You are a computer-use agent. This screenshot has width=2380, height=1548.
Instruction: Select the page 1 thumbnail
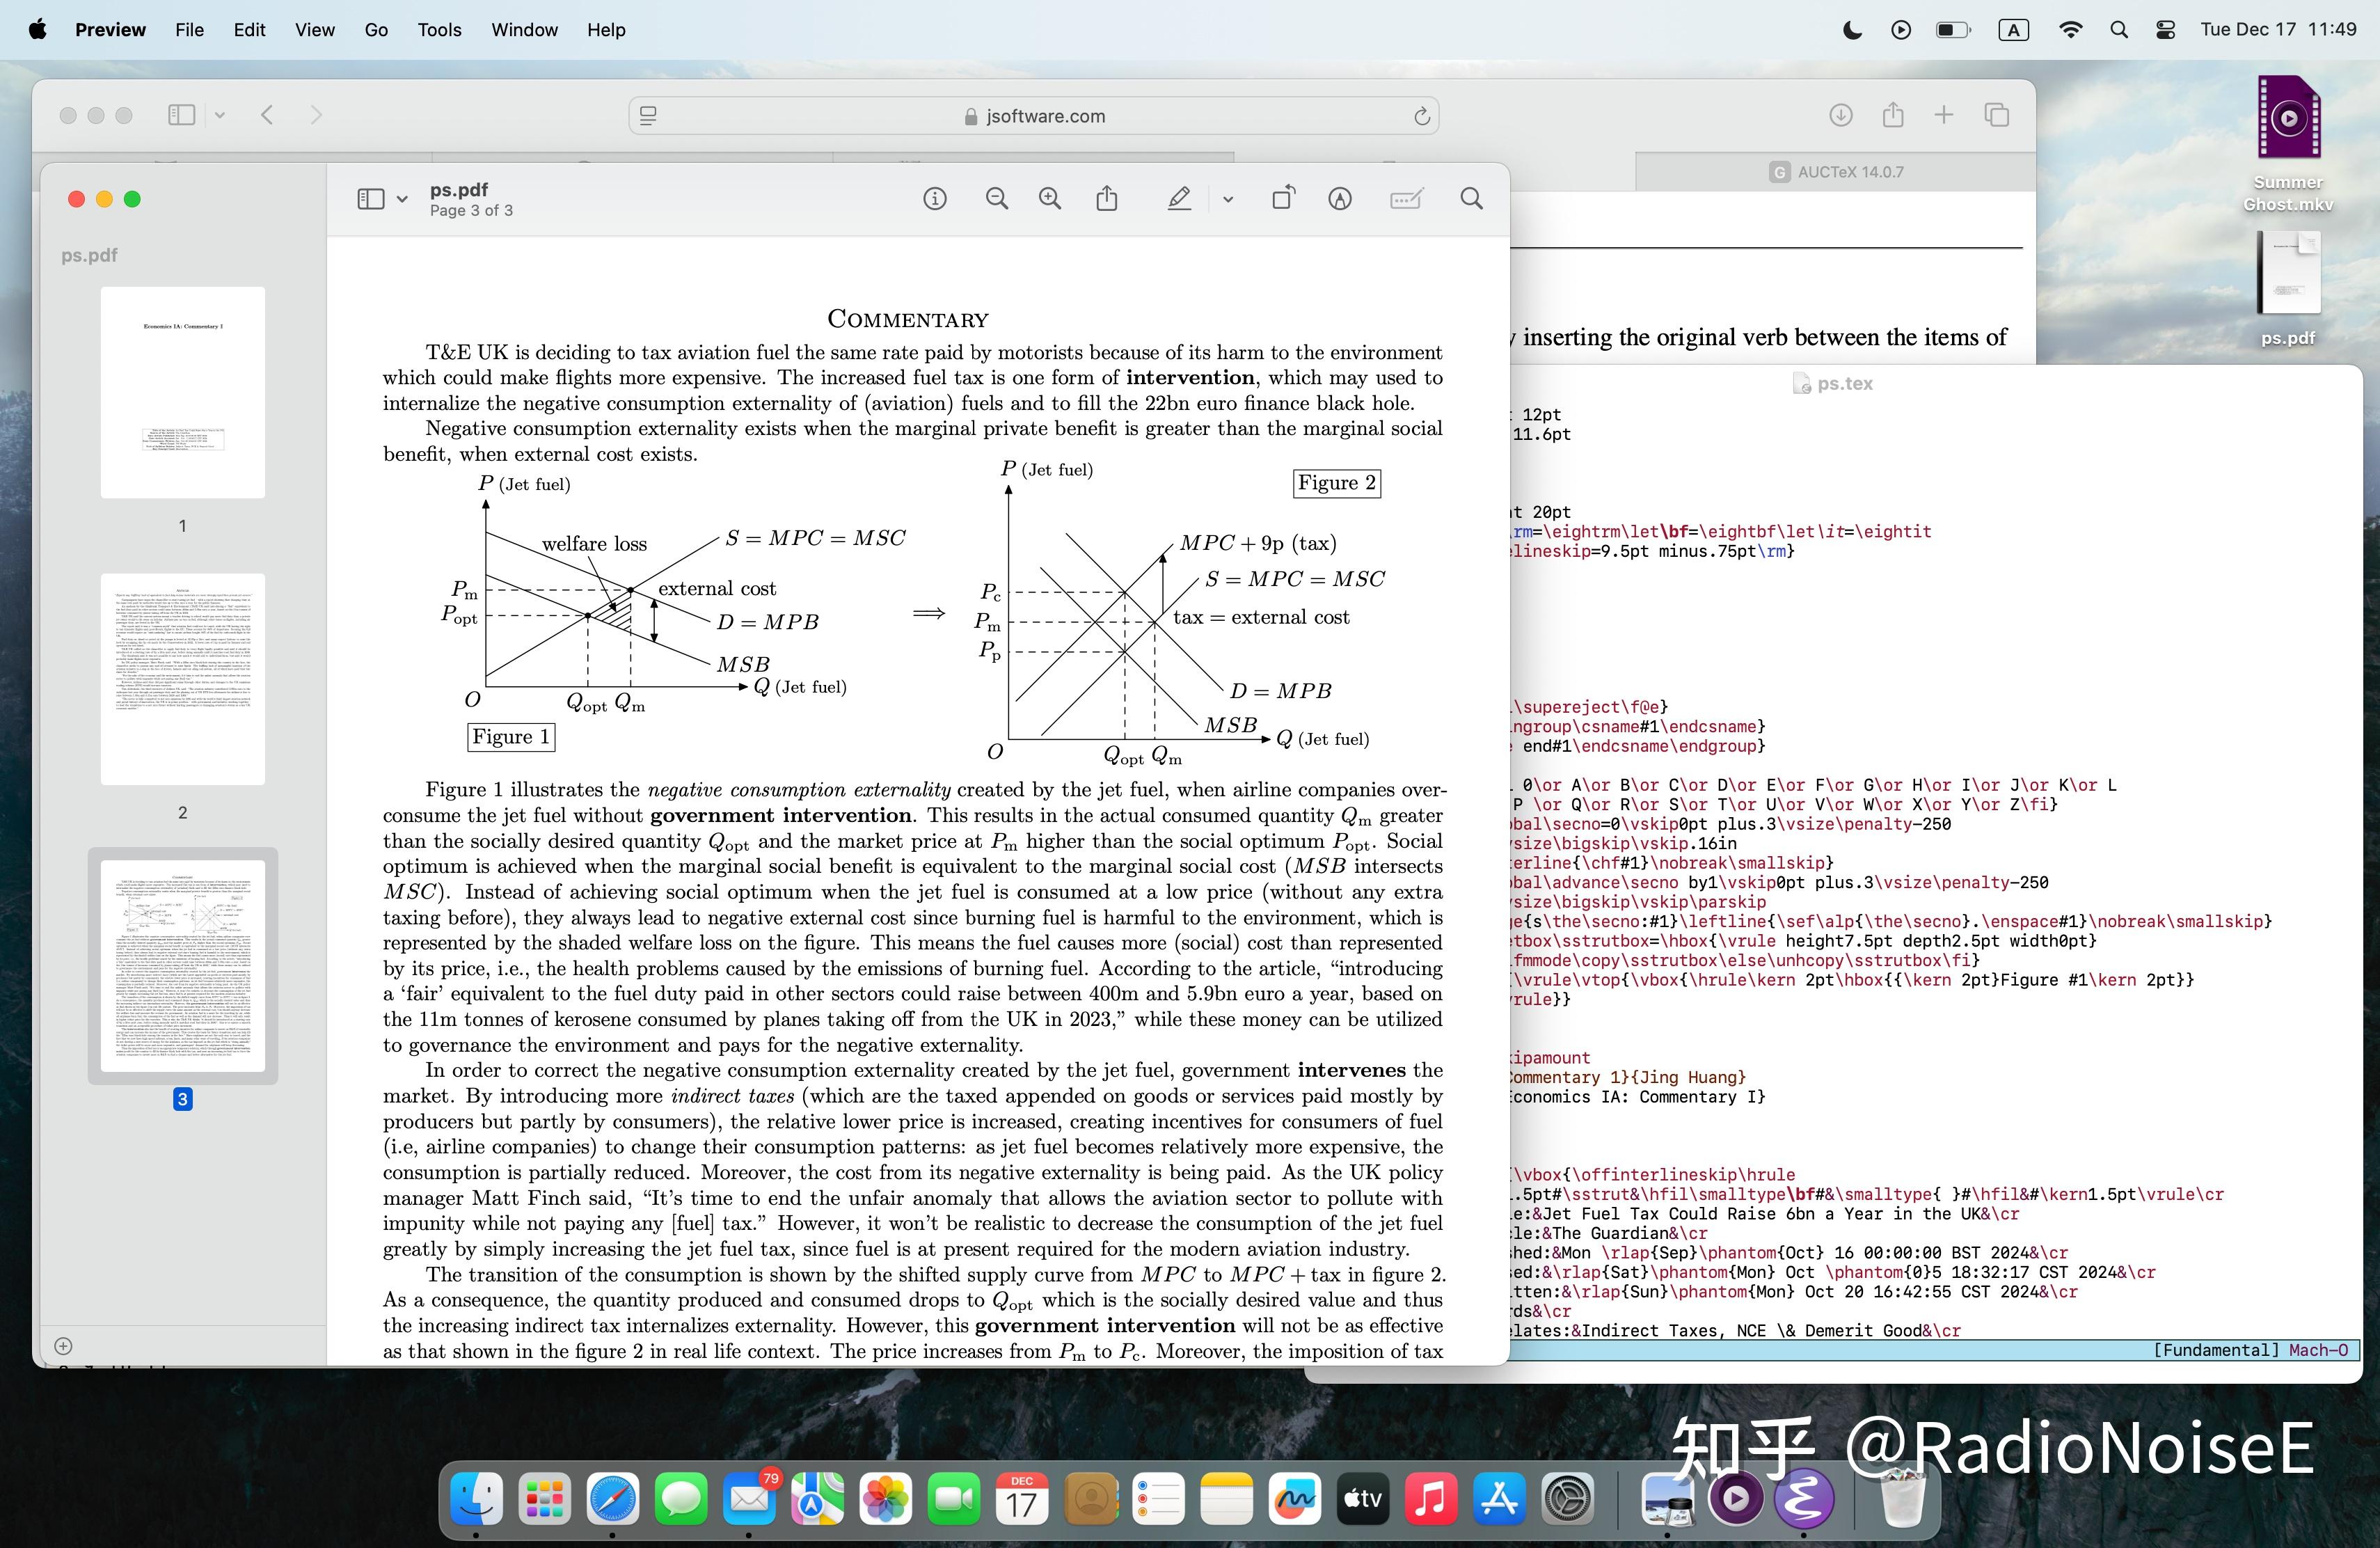click(182, 393)
